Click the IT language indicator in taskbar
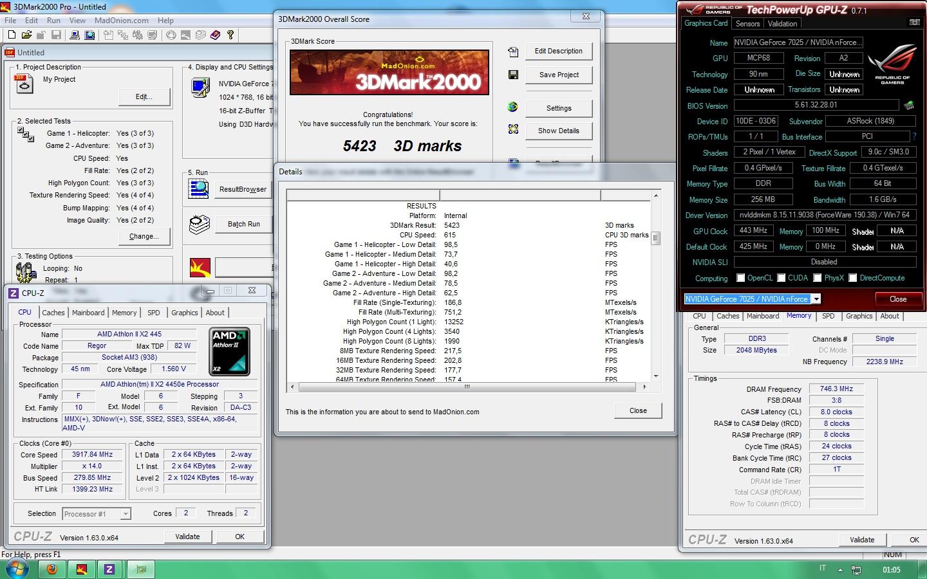This screenshot has height=579, width=927. [822, 568]
